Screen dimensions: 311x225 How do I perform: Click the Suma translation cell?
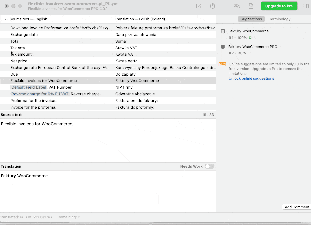pos(120,41)
